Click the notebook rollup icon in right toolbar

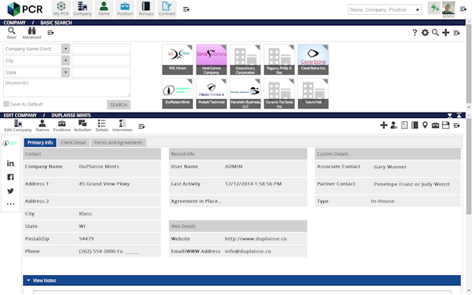tap(415, 125)
